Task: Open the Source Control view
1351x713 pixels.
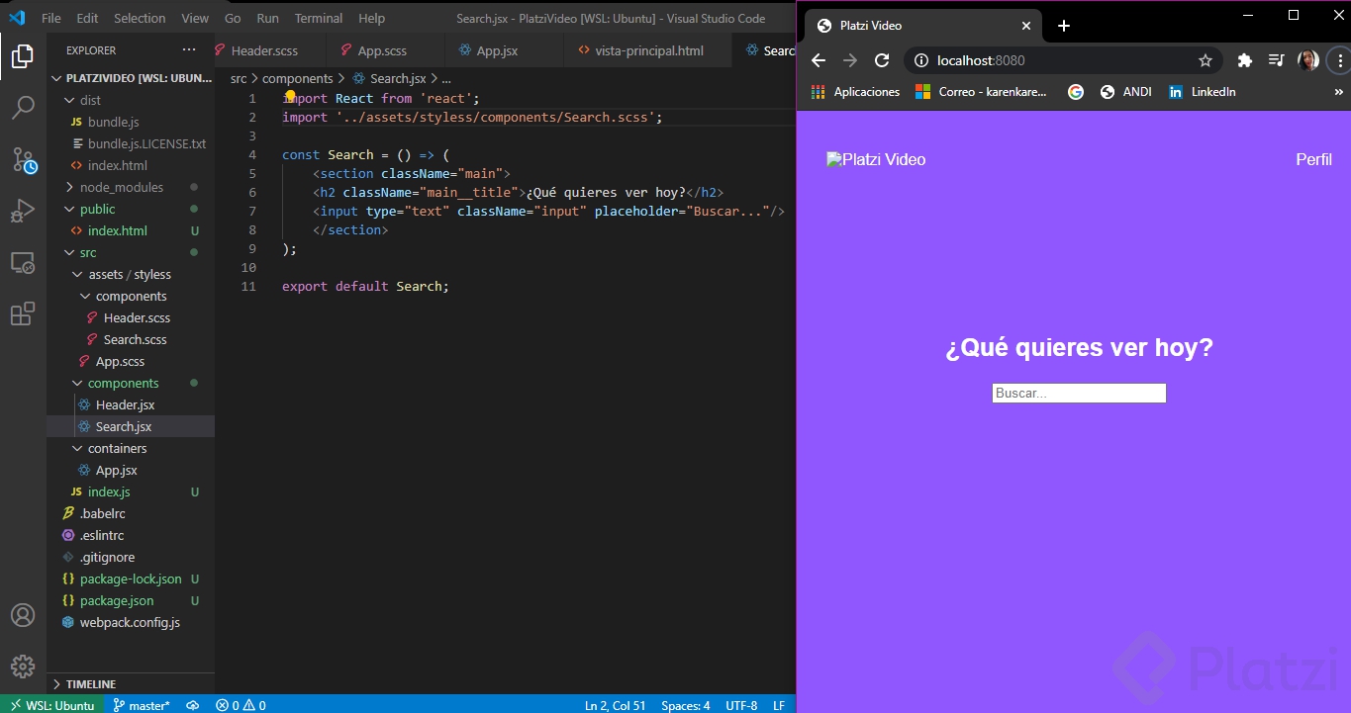Action: tap(23, 159)
